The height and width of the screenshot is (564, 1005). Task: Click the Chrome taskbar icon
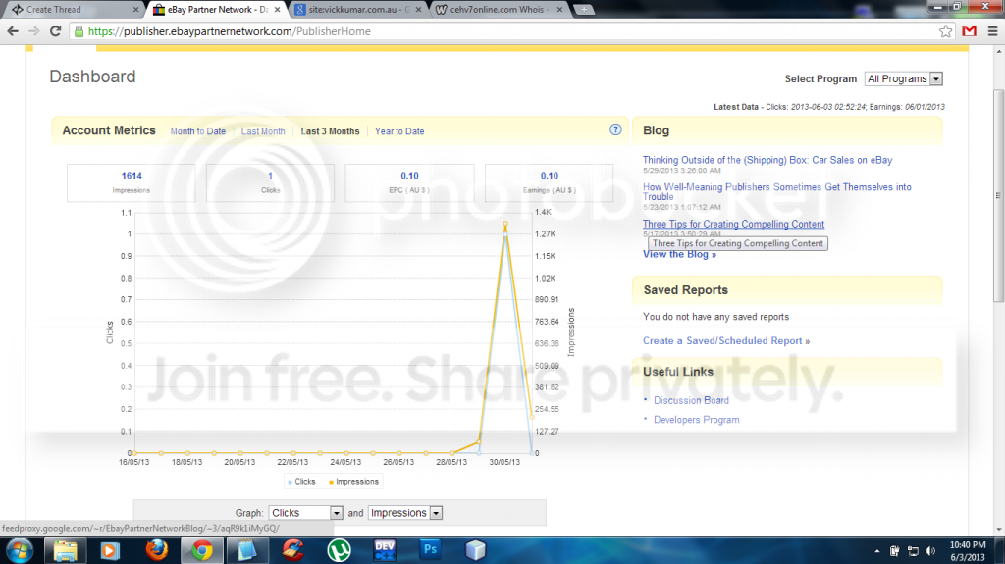point(202,550)
